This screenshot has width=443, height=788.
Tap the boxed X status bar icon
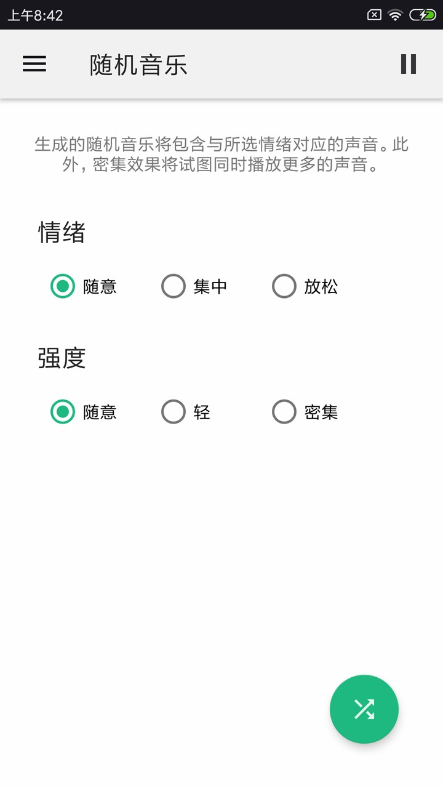tap(374, 15)
